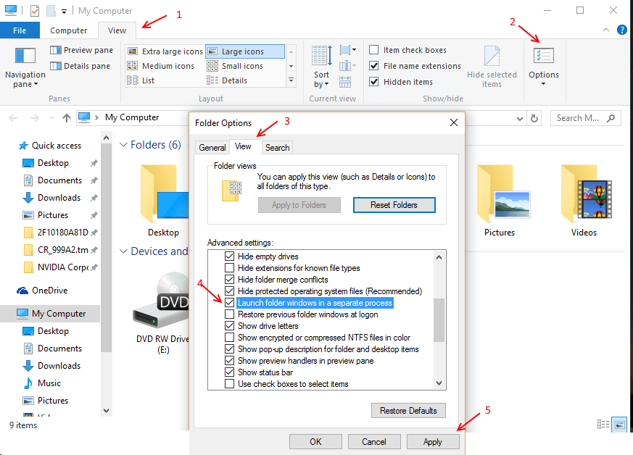Click the Reset Folders button
The height and width of the screenshot is (455, 633).
coord(394,205)
